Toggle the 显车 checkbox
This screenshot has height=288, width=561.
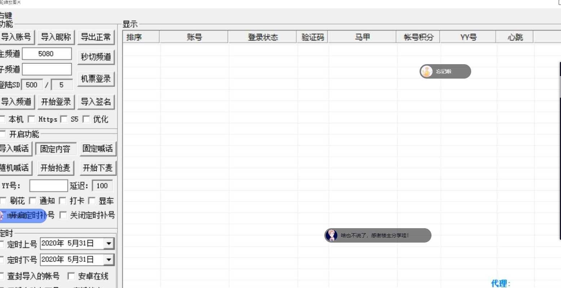click(92, 201)
